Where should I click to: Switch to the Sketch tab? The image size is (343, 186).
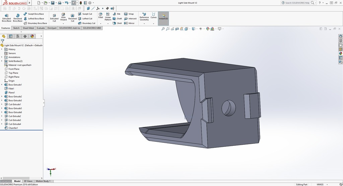coord(16,28)
